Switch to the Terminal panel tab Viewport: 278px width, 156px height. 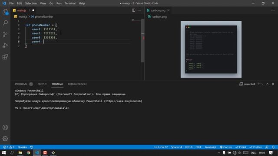click(x=57, y=84)
